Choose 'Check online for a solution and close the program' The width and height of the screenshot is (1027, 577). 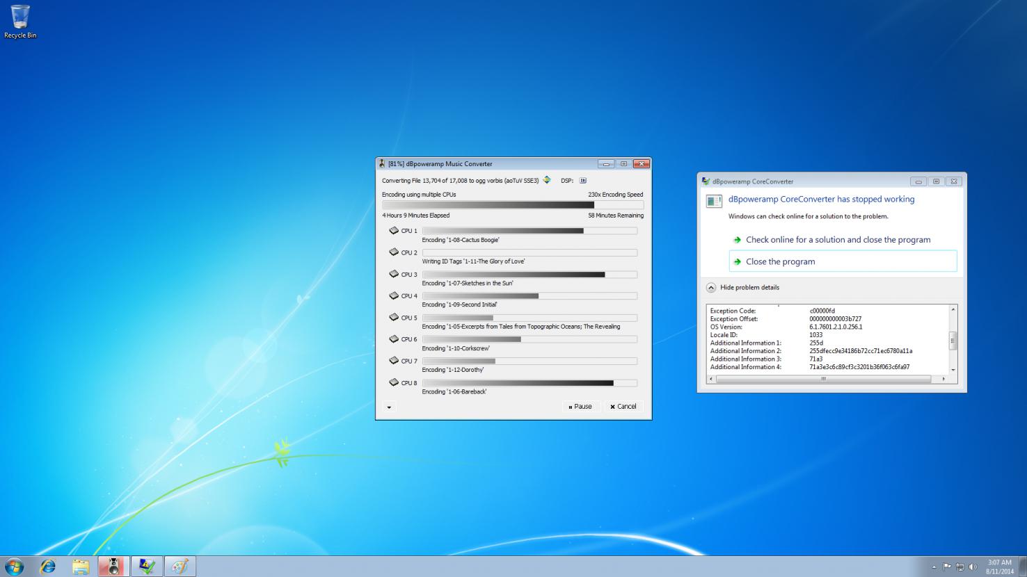838,240
